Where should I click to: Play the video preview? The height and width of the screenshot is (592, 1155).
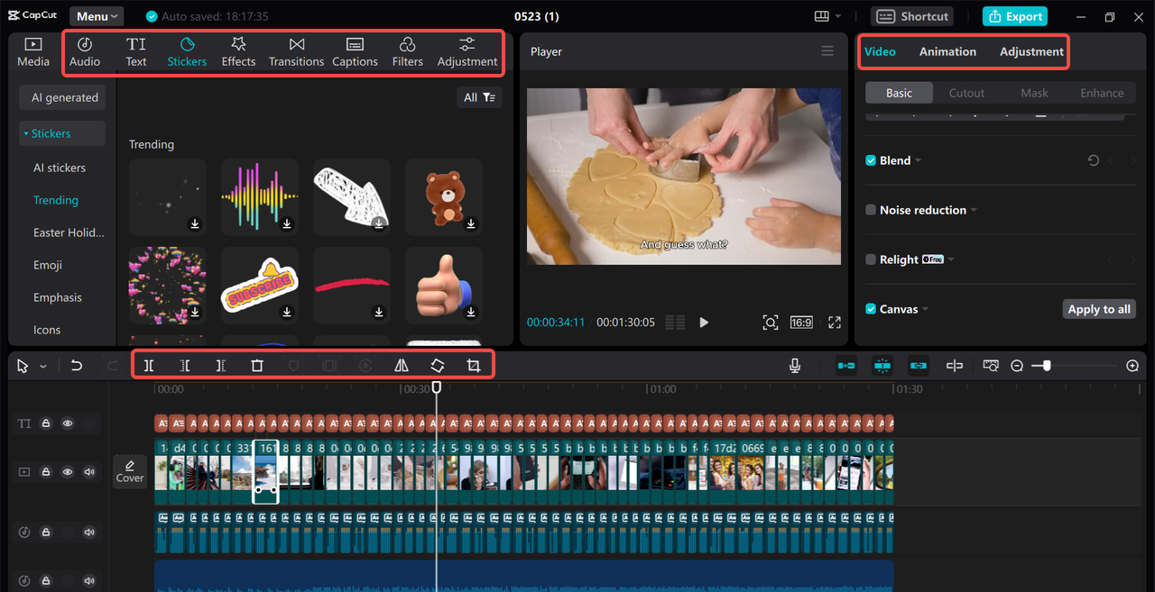(705, 323)
